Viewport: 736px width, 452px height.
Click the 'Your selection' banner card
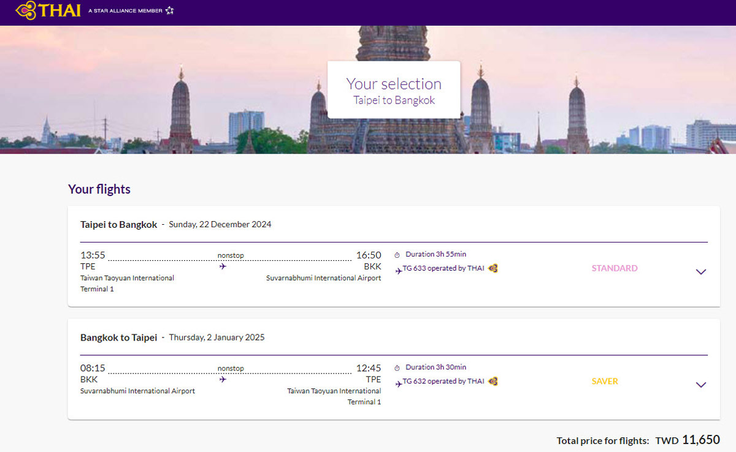point(394,89)
